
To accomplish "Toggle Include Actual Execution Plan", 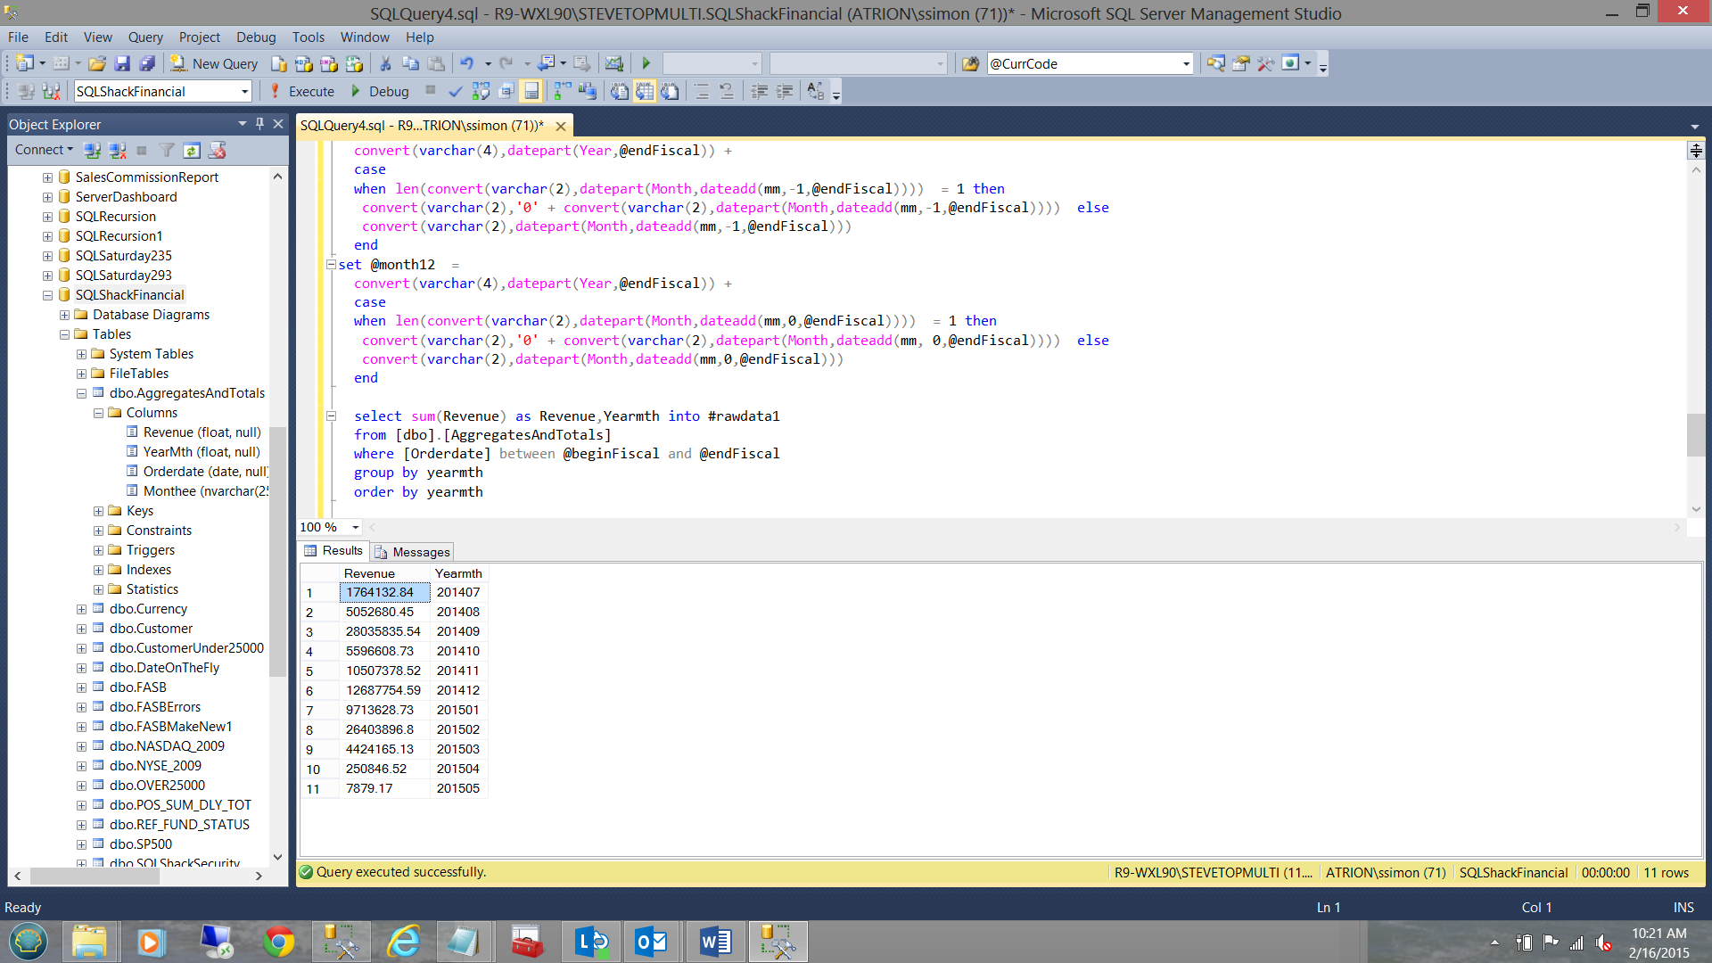I will pos(563,91).
